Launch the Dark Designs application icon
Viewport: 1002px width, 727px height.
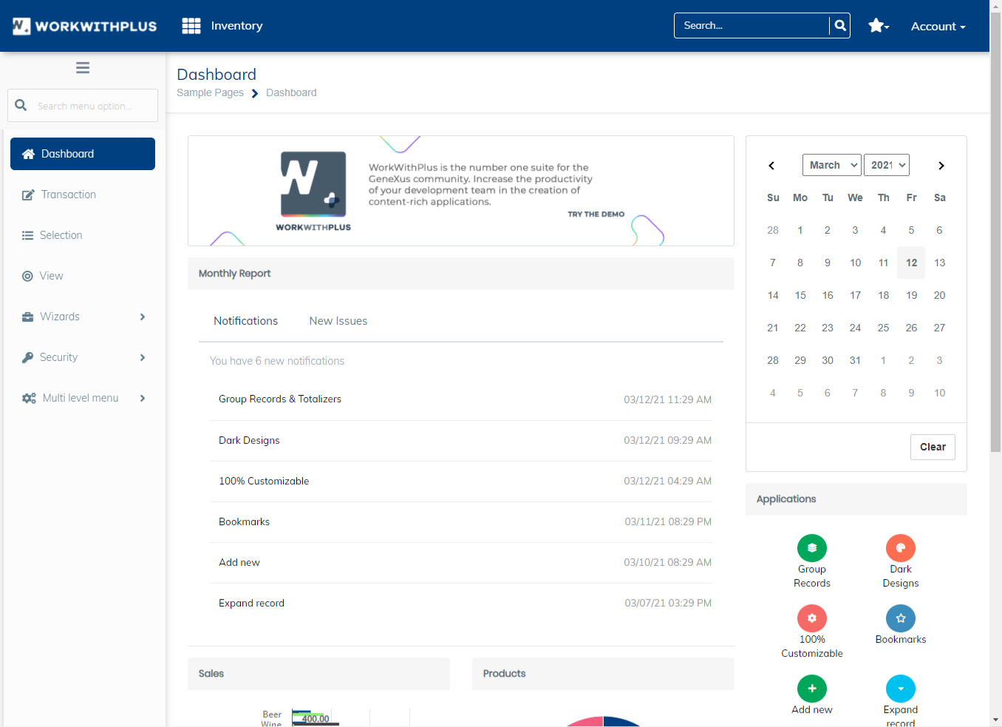pos(900,548)
